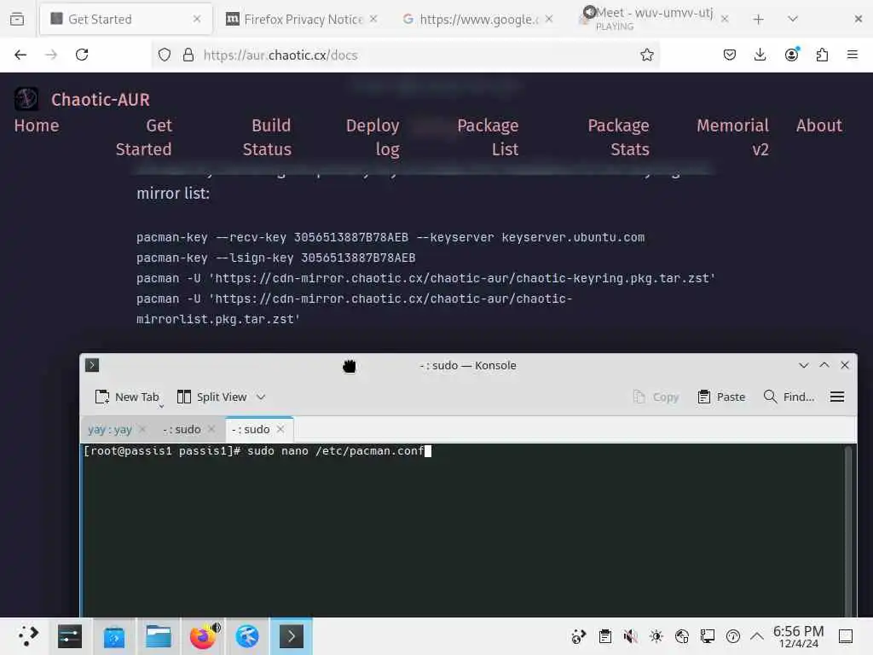The height and width of the screenshot is (655, 873).
Task: Open Pocket save icon in Firefox
Action: point(730,55)
